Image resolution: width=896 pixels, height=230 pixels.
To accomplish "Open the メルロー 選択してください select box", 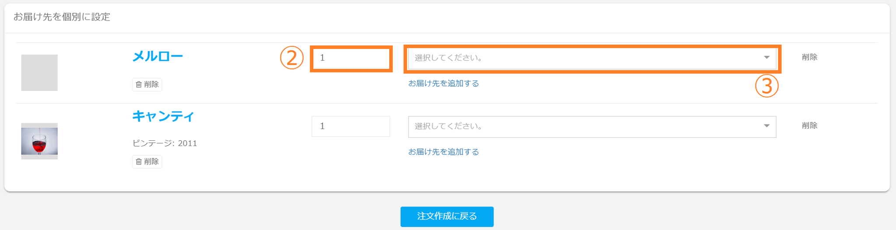I will (x=586, y=58).
